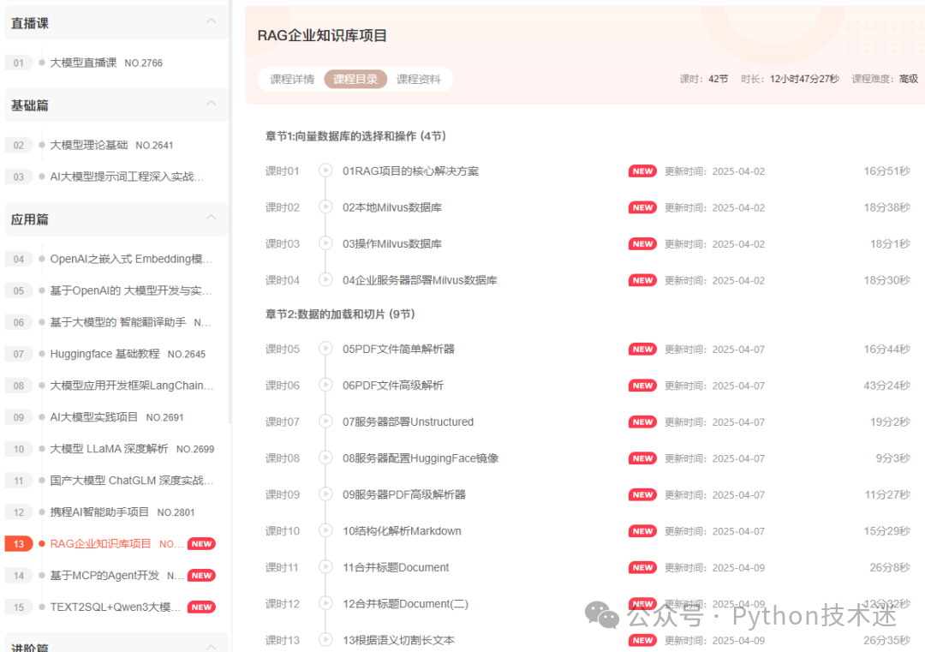Select RAG企业知识库项目 in sidebar
The width and height of the screenshot is (925, 652).
click(100, 544)
